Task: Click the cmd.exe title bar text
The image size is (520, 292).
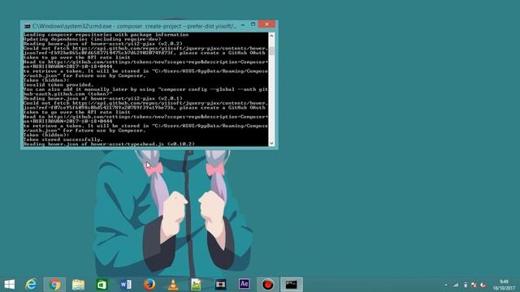Action: tap(134, 26)
